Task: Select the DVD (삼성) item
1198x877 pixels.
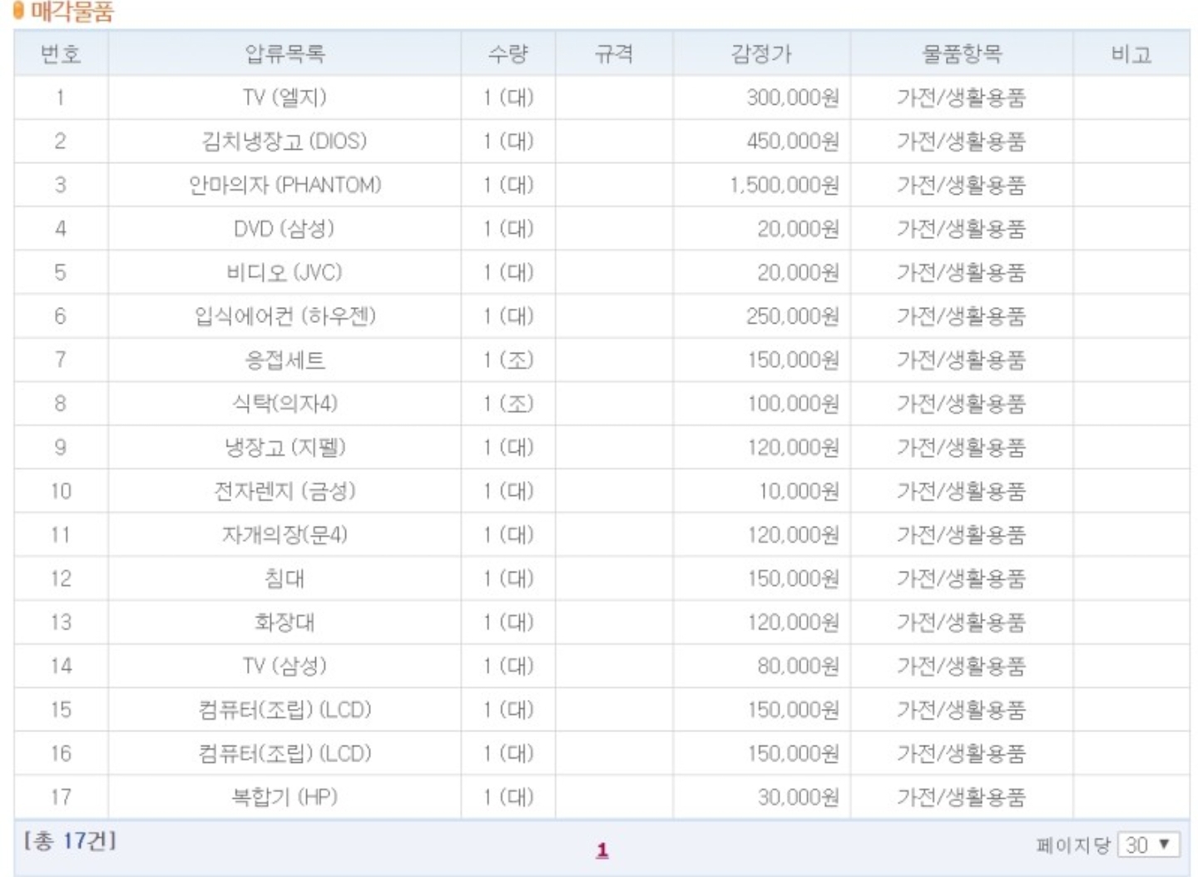Action: point(285,228)
